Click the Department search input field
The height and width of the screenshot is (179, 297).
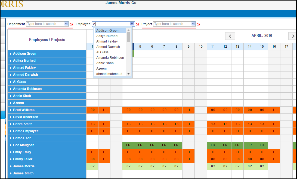point(45,24)
